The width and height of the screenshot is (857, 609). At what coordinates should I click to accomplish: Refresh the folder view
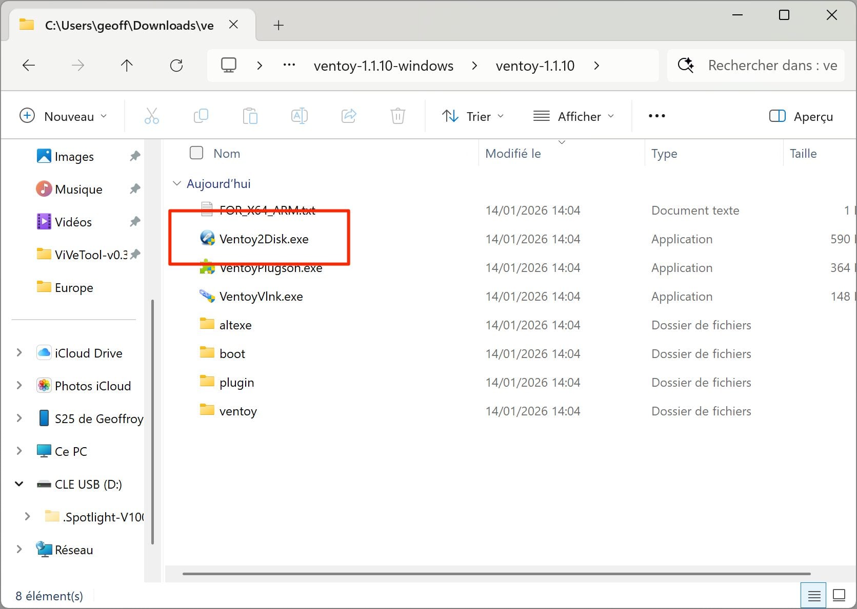point(176,65)
